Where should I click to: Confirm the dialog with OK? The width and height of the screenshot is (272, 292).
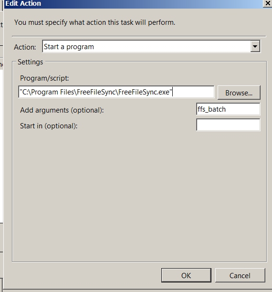(x=186, y=275)
